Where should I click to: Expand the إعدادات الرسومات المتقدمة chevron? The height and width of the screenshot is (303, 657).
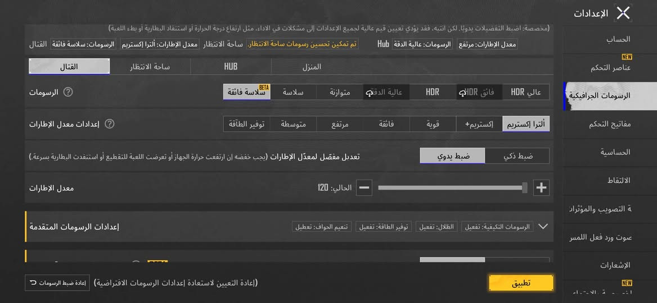[x=543, y=227]
